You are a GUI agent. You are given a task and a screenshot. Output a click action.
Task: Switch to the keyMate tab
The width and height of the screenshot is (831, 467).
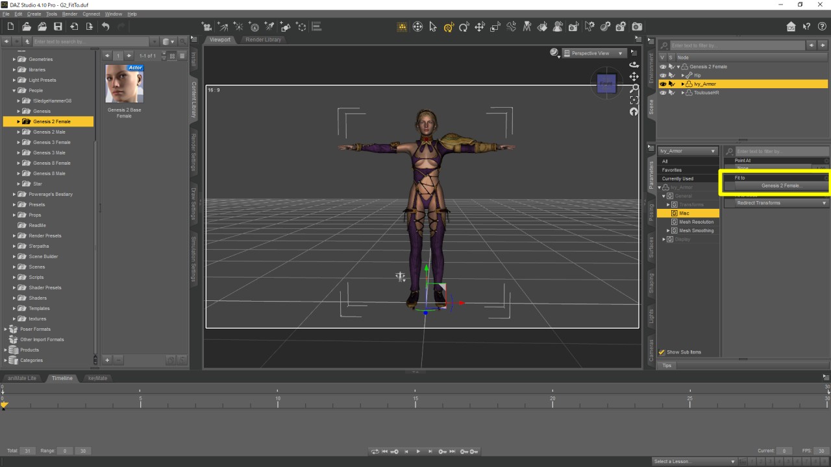pyautogui.click(x=97, y=378)
